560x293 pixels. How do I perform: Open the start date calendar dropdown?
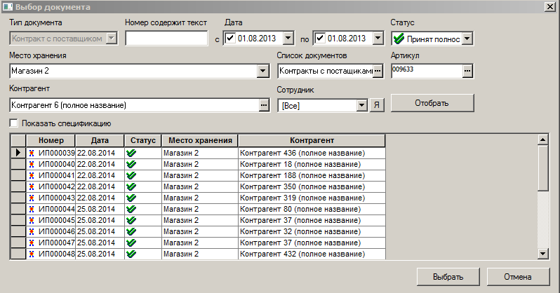288,38
